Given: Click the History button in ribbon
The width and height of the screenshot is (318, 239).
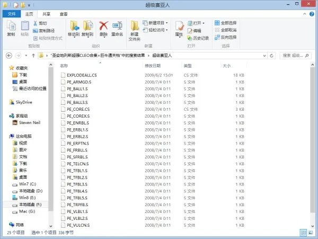Looking at the screenshot, I should (198, 38).
